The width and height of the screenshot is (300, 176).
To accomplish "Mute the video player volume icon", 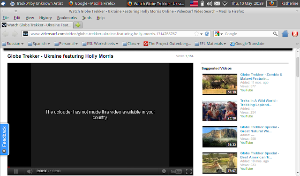I will (x=29, y=171).
